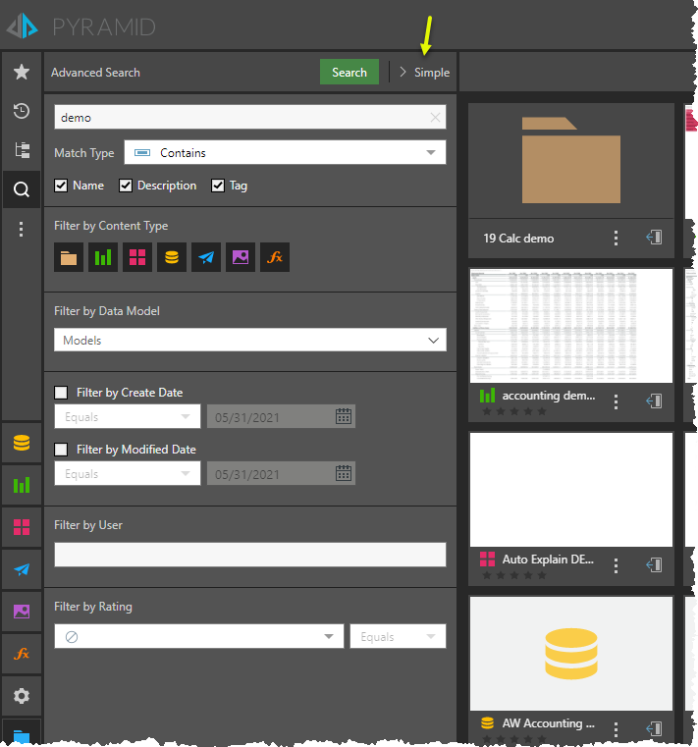Open Modified Date Equals operator dropdown
698x747 pixels.
coord(128,473)
